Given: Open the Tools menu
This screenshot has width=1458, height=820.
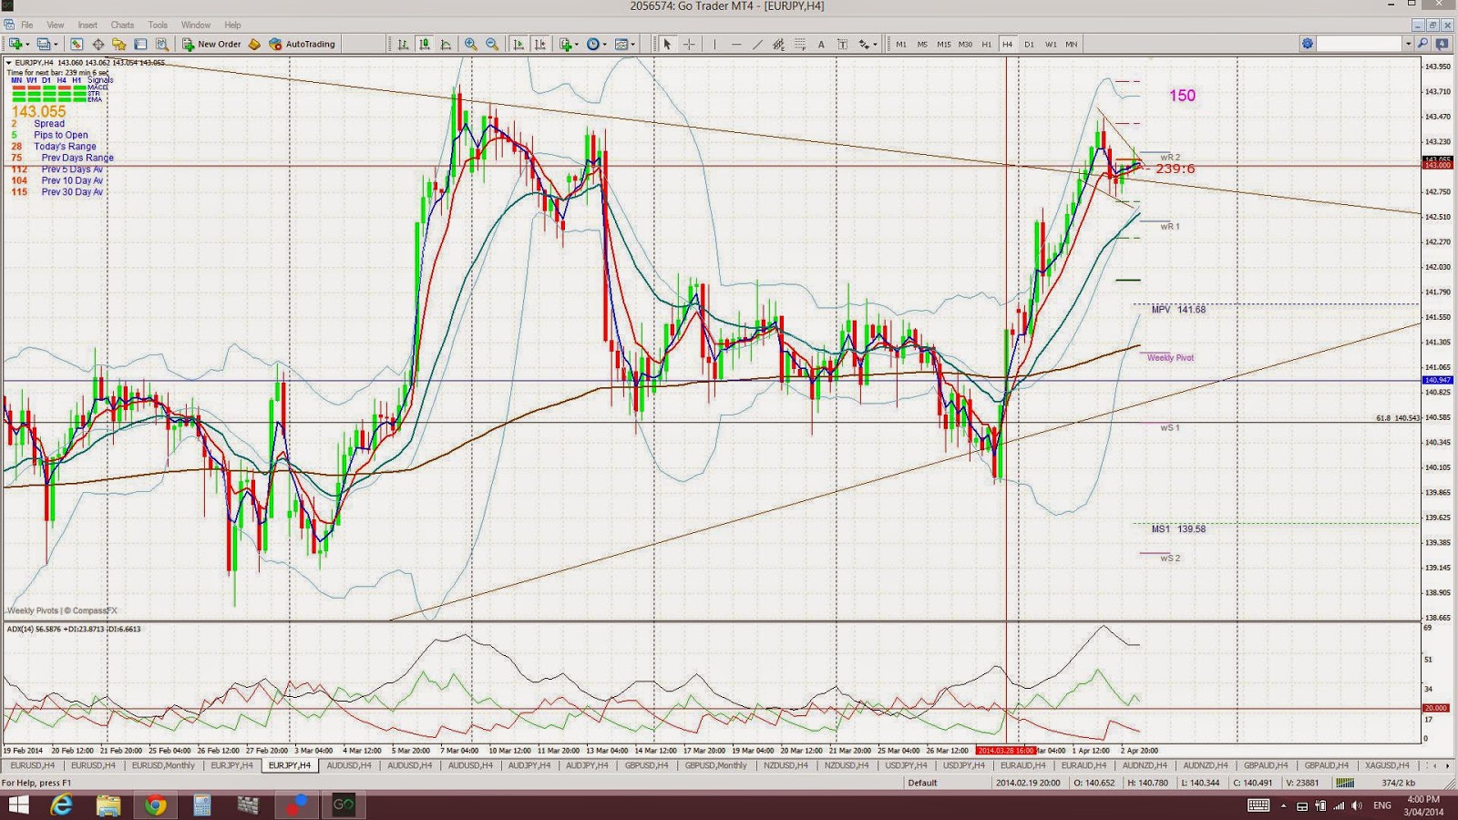Looking at the screenshot, I should 158,25.
